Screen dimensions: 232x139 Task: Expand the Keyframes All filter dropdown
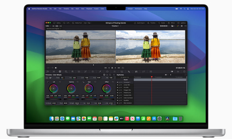coord(167,75)
